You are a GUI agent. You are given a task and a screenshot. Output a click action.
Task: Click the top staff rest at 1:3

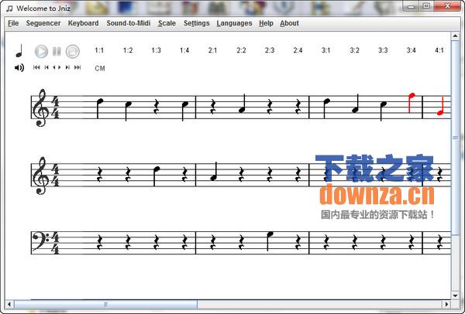[157, 107]
